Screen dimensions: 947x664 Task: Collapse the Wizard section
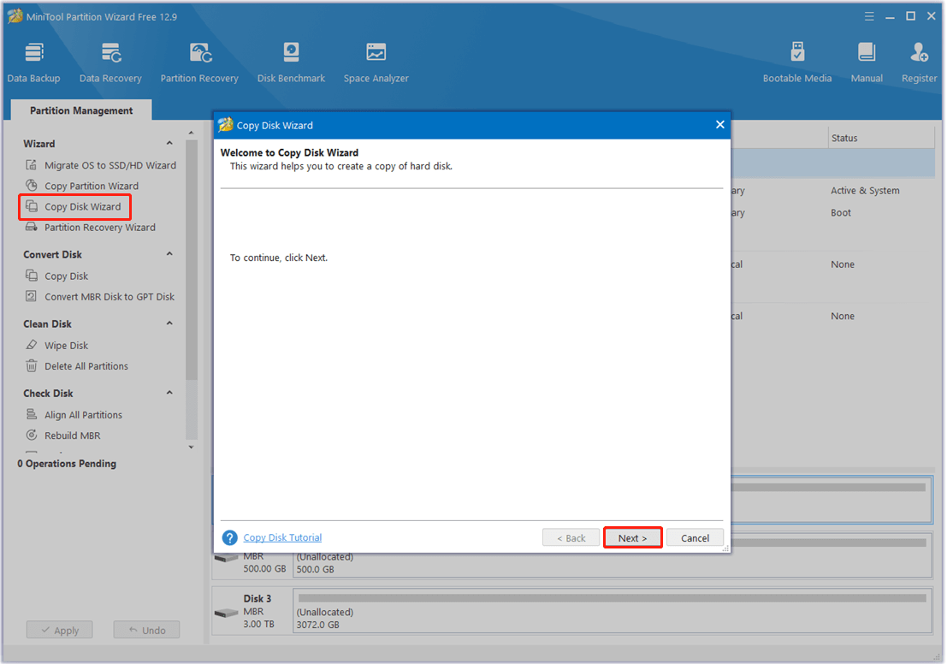pyautogui.click(x=169, y=143)
